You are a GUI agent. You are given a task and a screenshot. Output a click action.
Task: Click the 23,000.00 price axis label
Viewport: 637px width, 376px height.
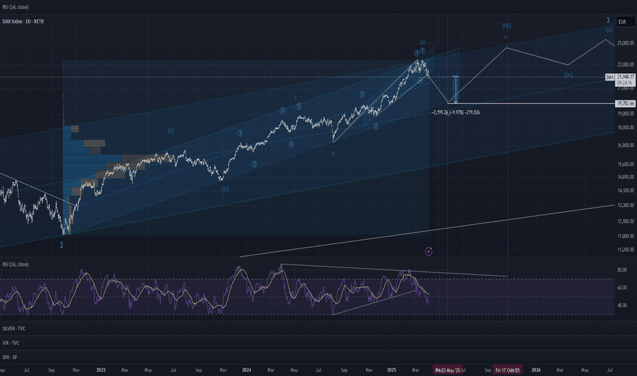point(625,64)
